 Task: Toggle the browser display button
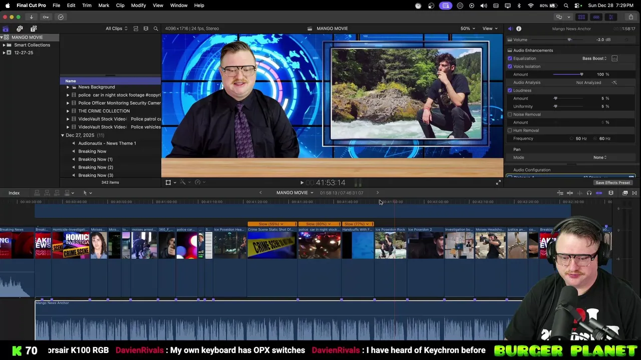pos(581,17)
